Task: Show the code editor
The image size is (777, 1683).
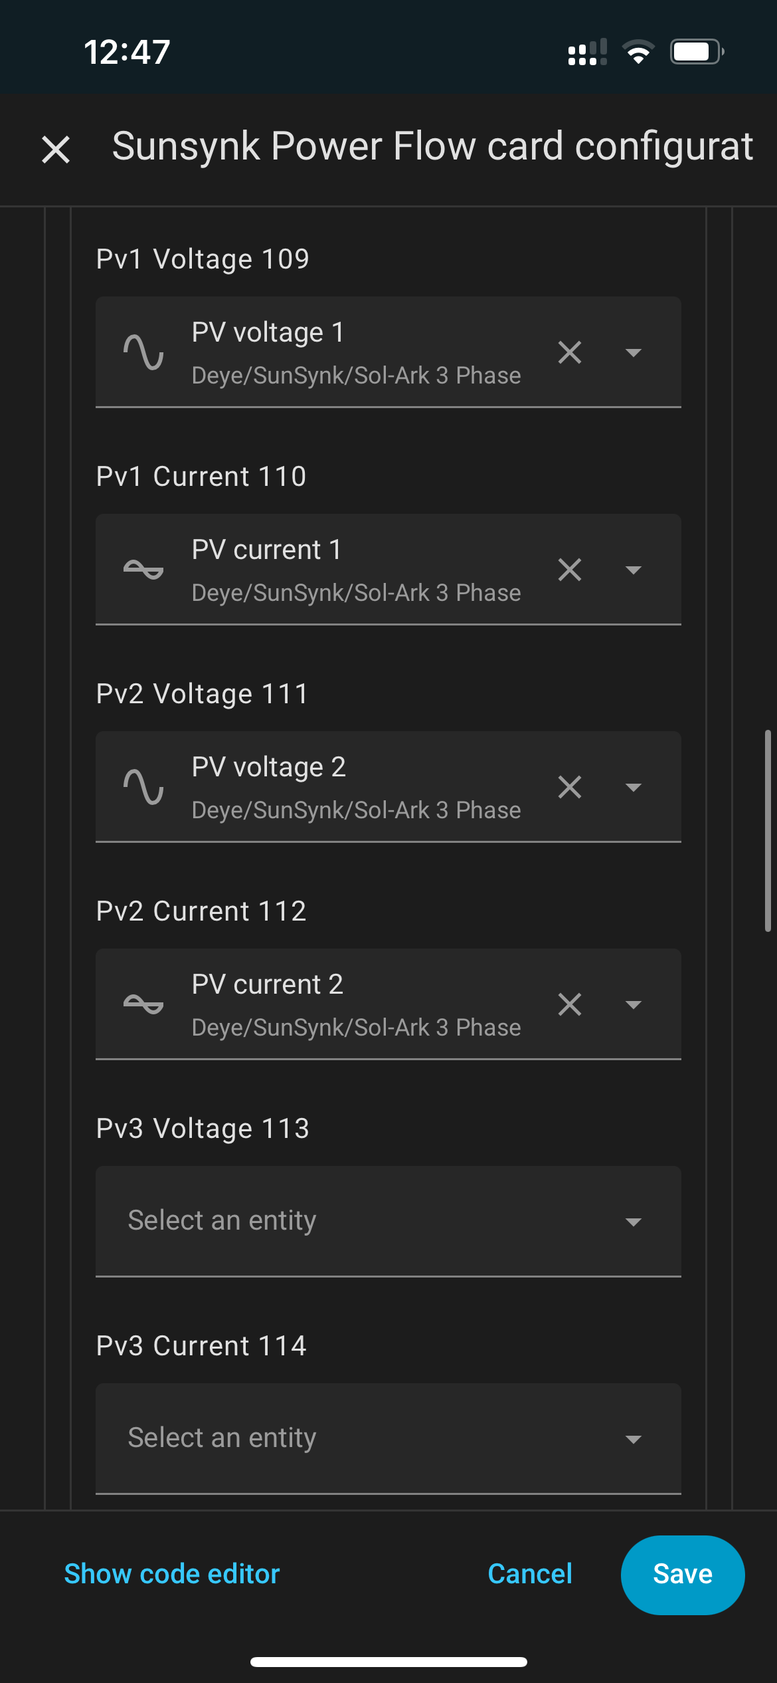Action: (172, 1574)
